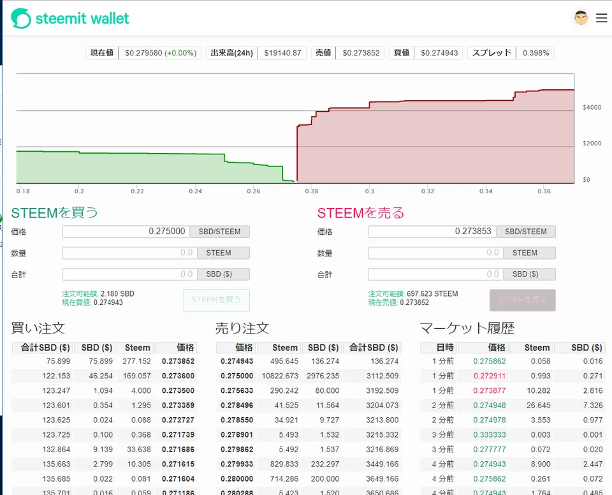
Task: Click the 24h volume value $19140.87
Action: point(282,53)
